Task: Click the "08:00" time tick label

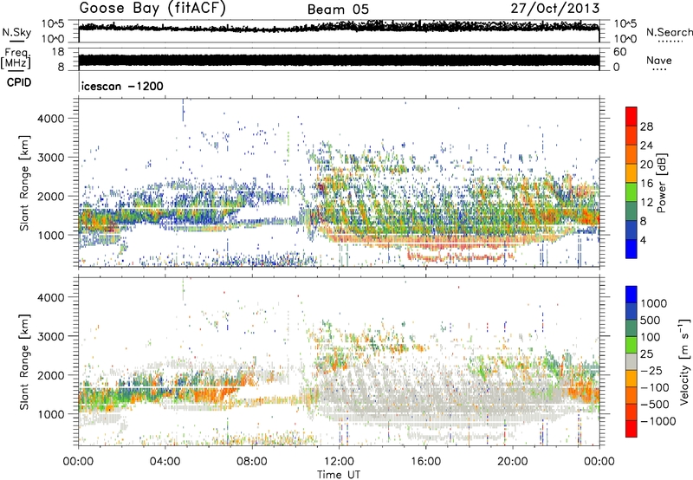Action: coord(252,462)
